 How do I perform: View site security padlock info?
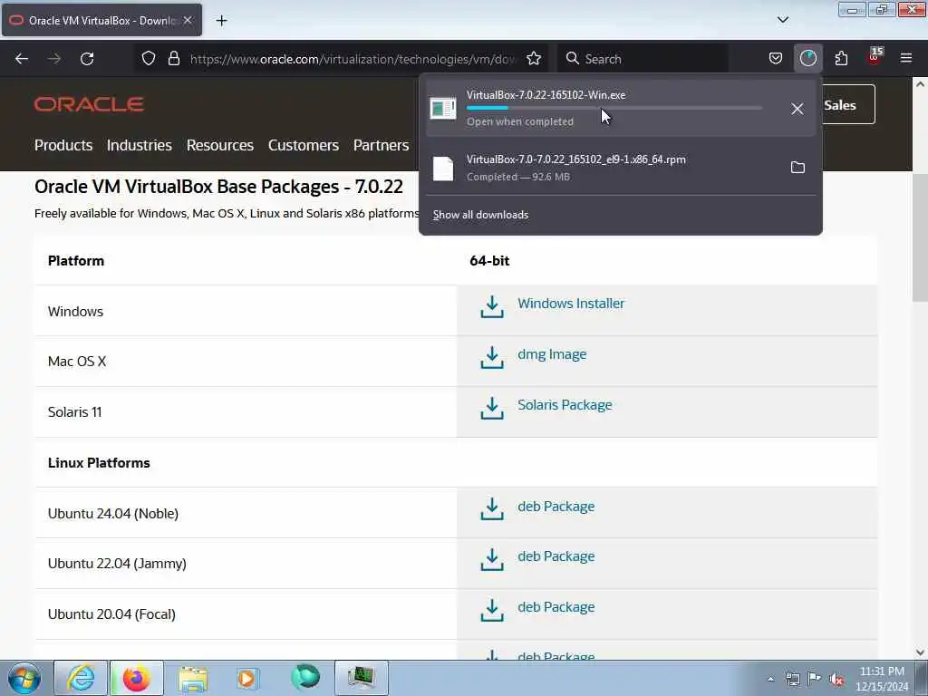[173, 59]
